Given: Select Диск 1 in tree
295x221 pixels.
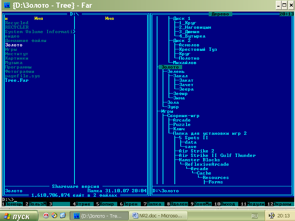Looking at the screenshot, I should (x=182, y=18).
